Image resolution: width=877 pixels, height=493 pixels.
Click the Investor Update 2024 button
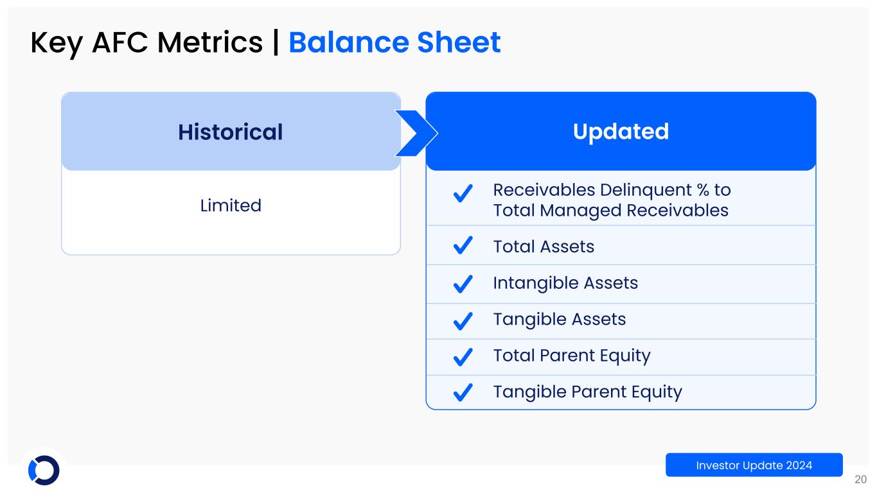tap(754, 465)
